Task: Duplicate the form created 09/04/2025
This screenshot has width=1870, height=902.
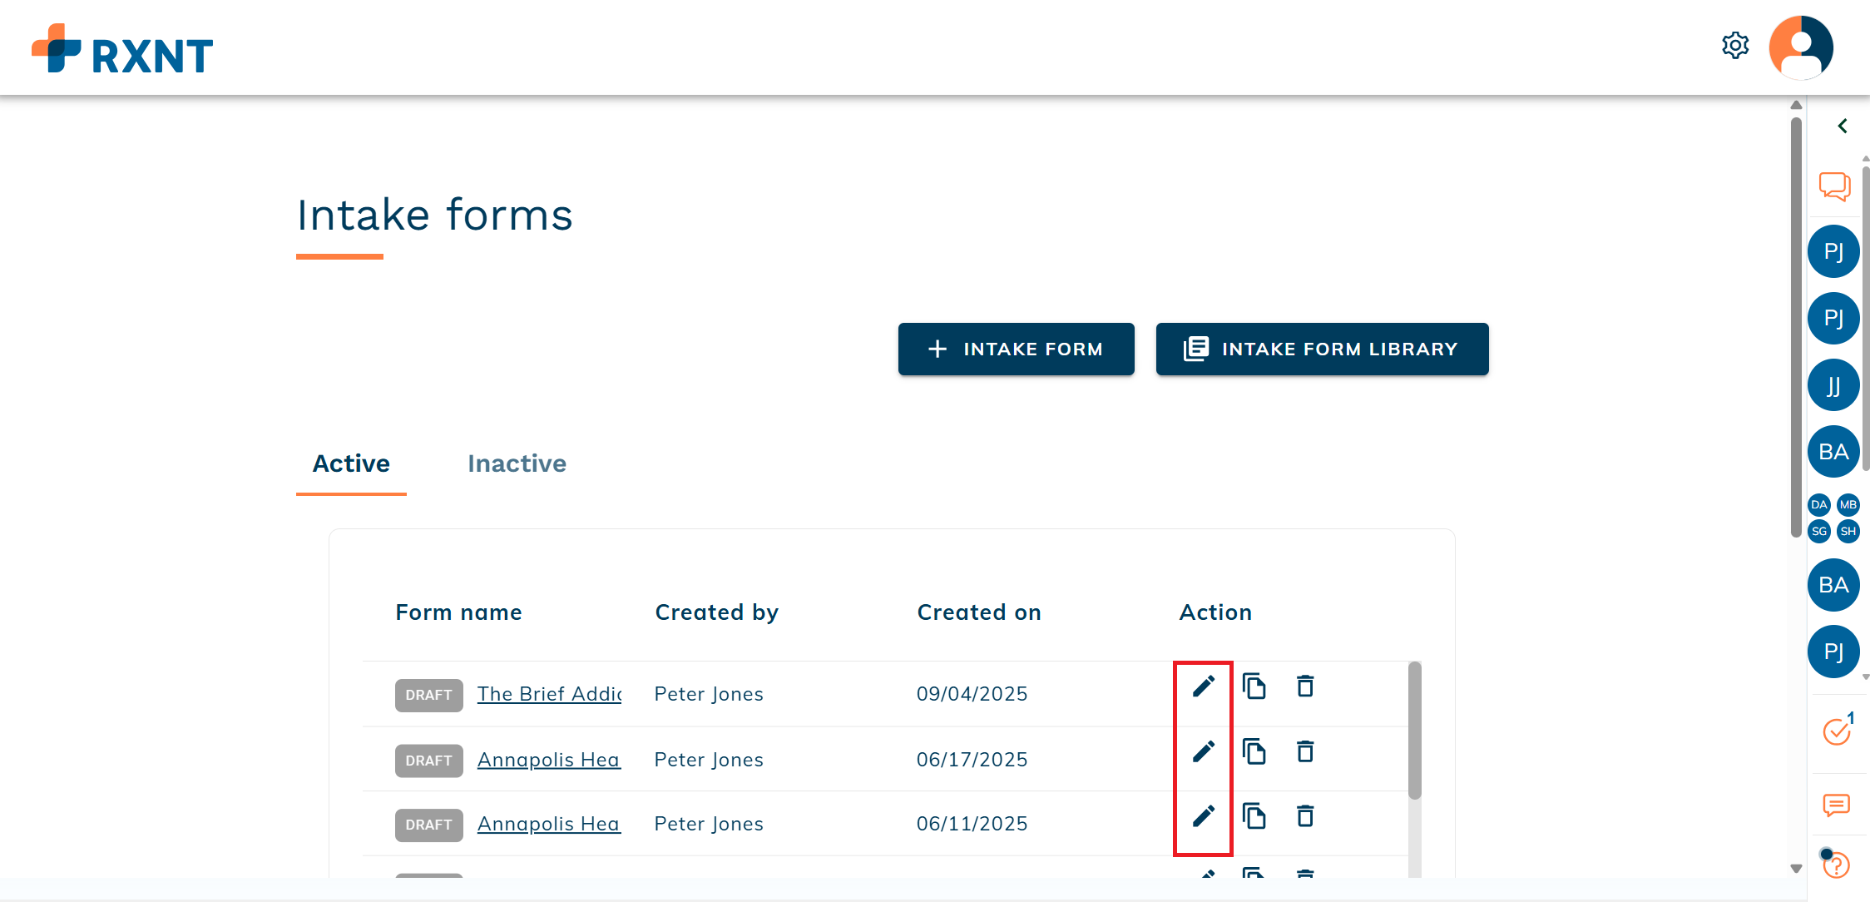Action: click(1254, 687)
